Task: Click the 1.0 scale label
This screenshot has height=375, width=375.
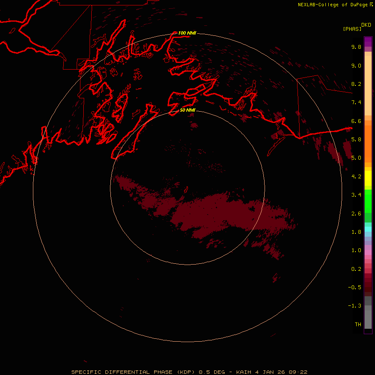Action: tap(356, 250)
